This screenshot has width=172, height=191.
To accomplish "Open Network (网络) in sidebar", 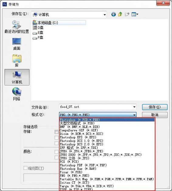I will [17, 94].
